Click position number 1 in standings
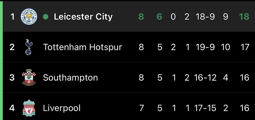255x120 pixels. [12, 17]
